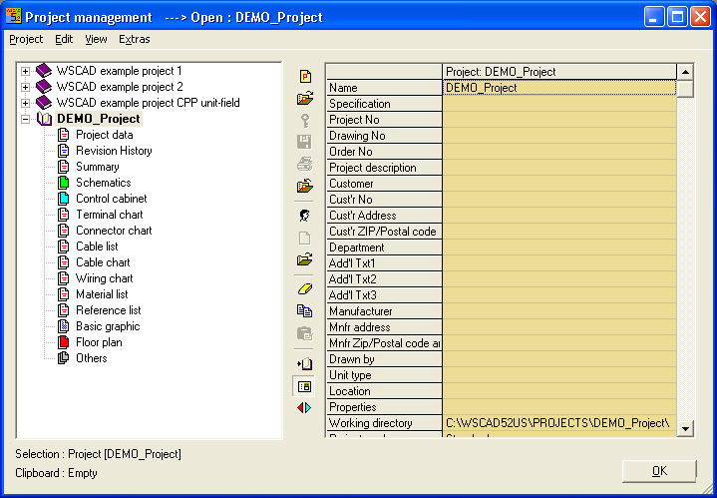Expand WSCAD example project 1
This screenshot has height=498, width=717.
point(25,71)
